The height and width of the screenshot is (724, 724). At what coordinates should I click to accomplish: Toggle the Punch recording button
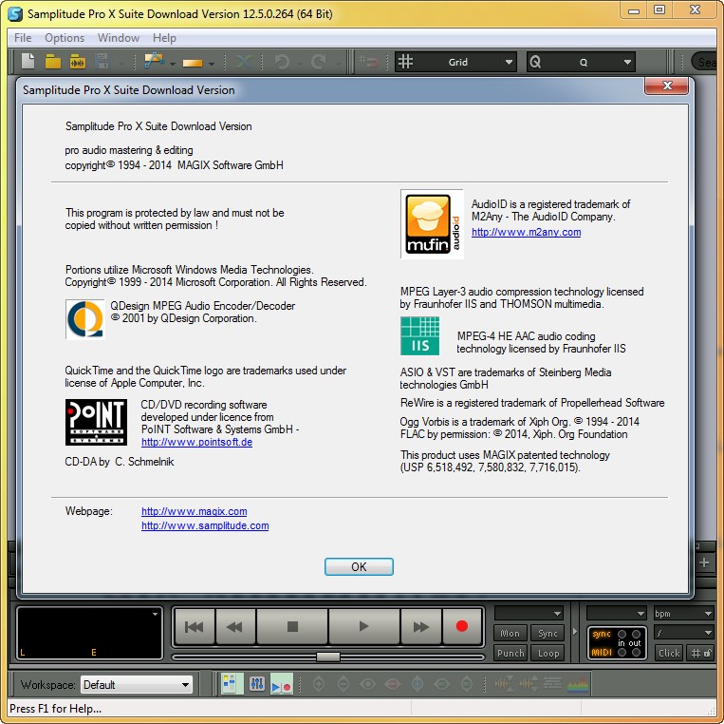point(511,654)
